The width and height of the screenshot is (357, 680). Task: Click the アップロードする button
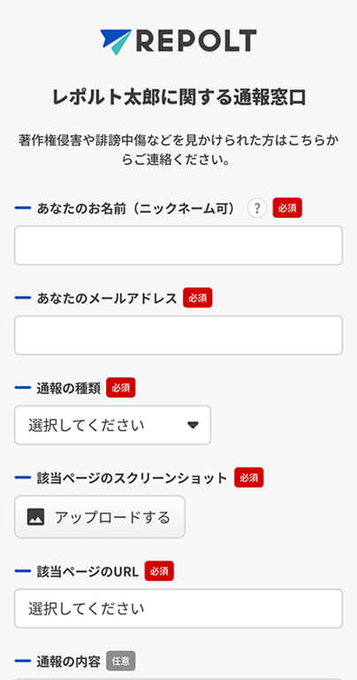(100, 517)
